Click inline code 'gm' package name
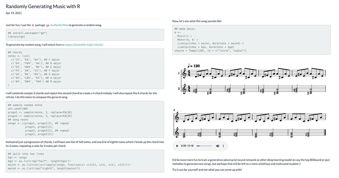Screen dimensions: 339x178 tap(48, 25)
